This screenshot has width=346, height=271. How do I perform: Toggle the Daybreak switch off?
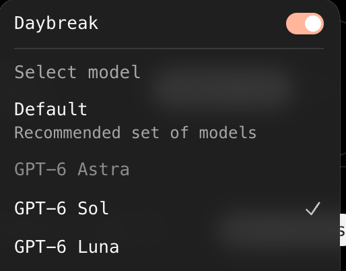pos(305,24)
